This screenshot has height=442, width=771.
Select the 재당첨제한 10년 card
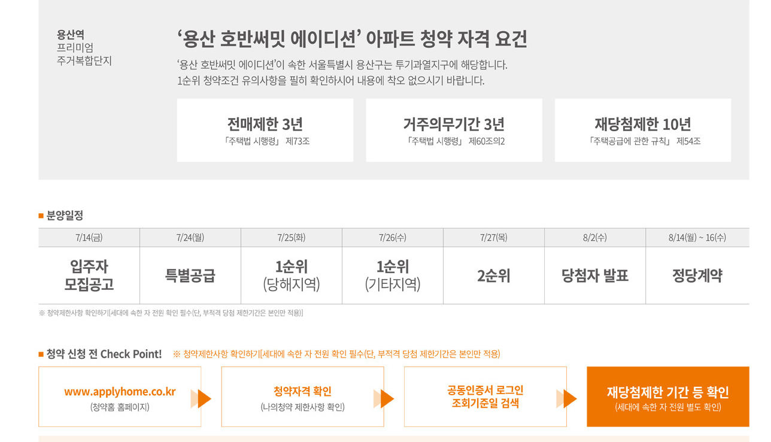coord(643,130)
